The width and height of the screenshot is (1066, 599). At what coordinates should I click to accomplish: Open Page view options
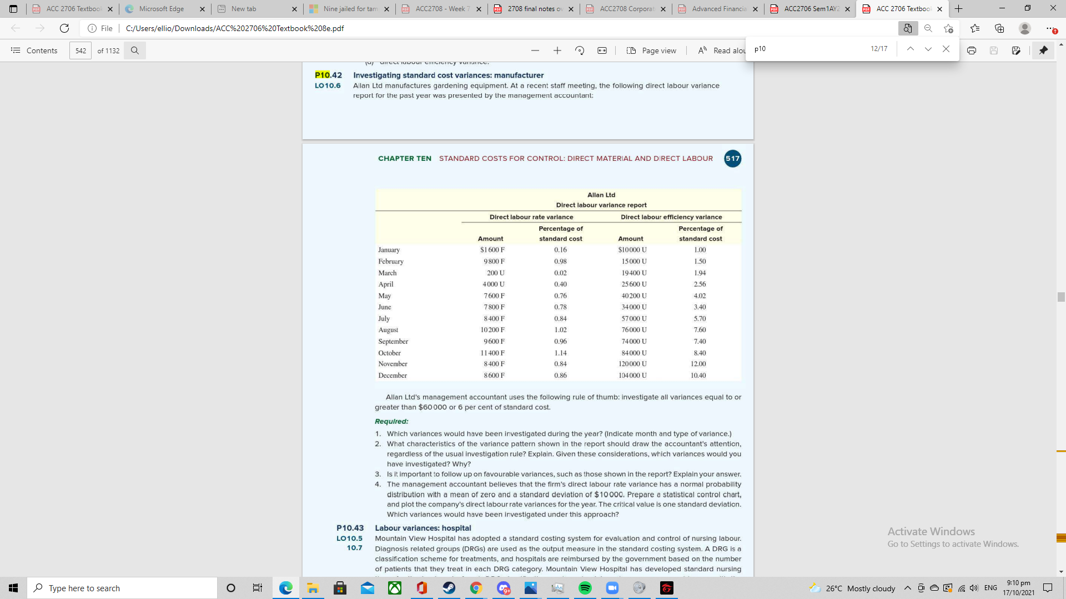[x=651, y=50]
